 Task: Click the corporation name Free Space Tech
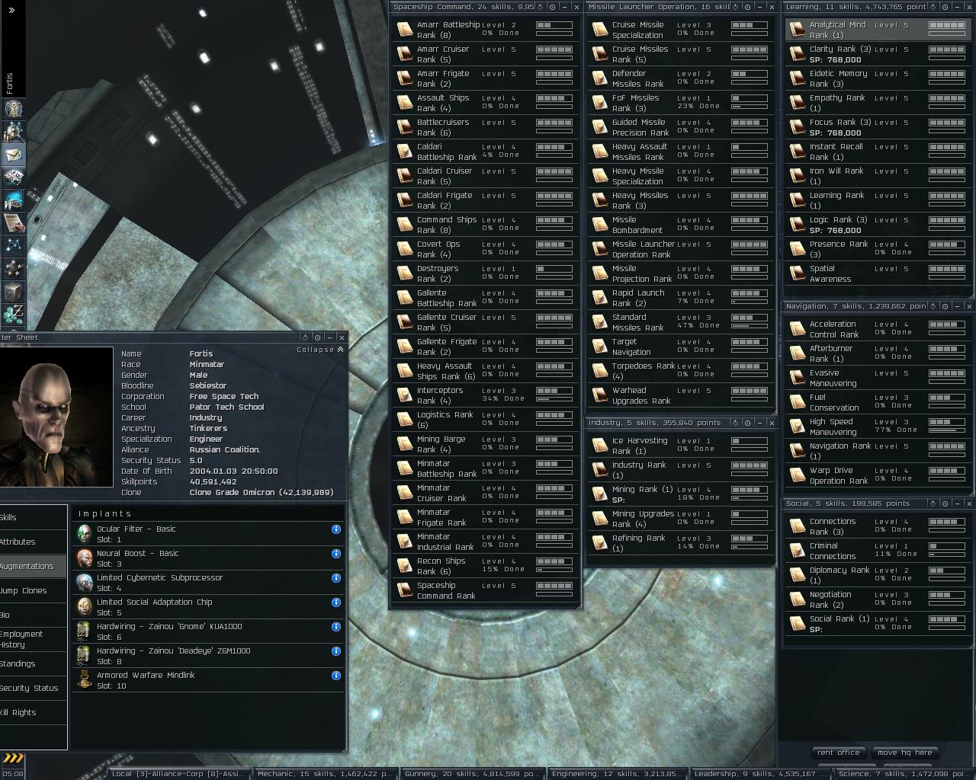click(x=224, y=397)
